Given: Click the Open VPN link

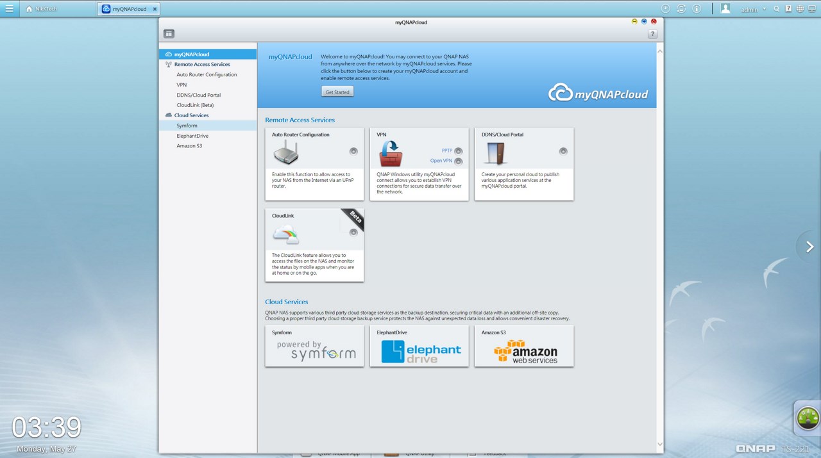Looking at the screenshot, I should (x=441, y=161).
